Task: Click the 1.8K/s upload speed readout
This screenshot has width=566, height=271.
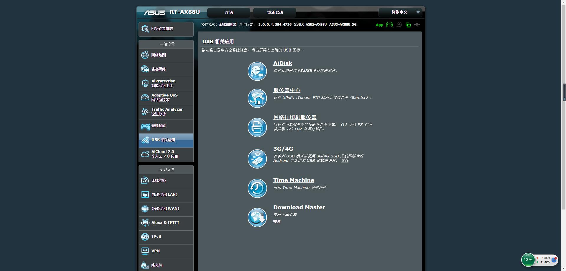Action: (x=546, y=258)
